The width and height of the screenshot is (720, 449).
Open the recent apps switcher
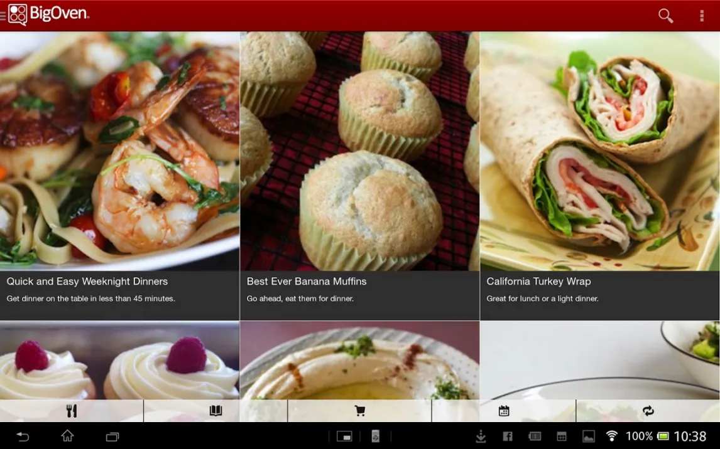(112, 436)
